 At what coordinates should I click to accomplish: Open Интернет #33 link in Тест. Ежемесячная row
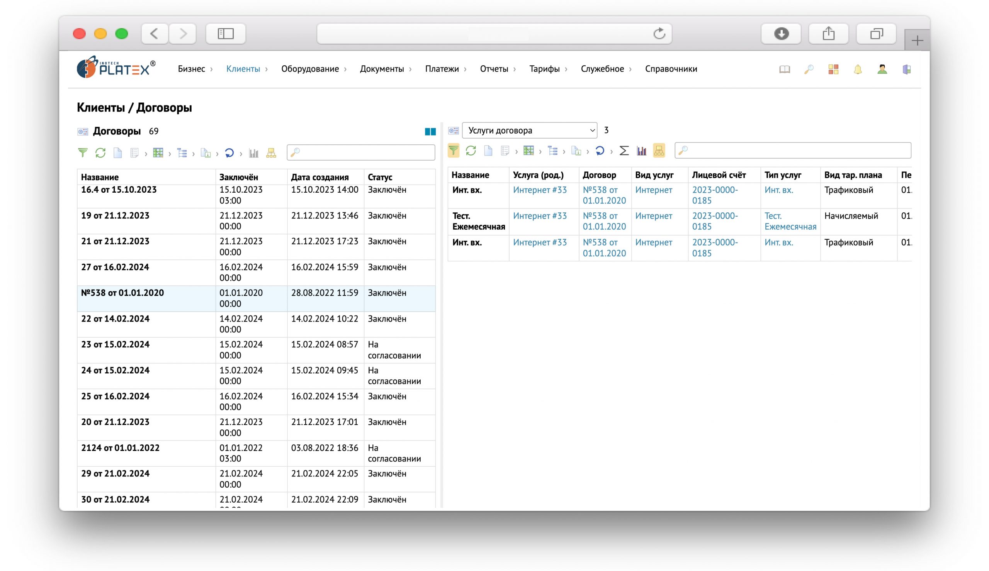pos(540,216)
